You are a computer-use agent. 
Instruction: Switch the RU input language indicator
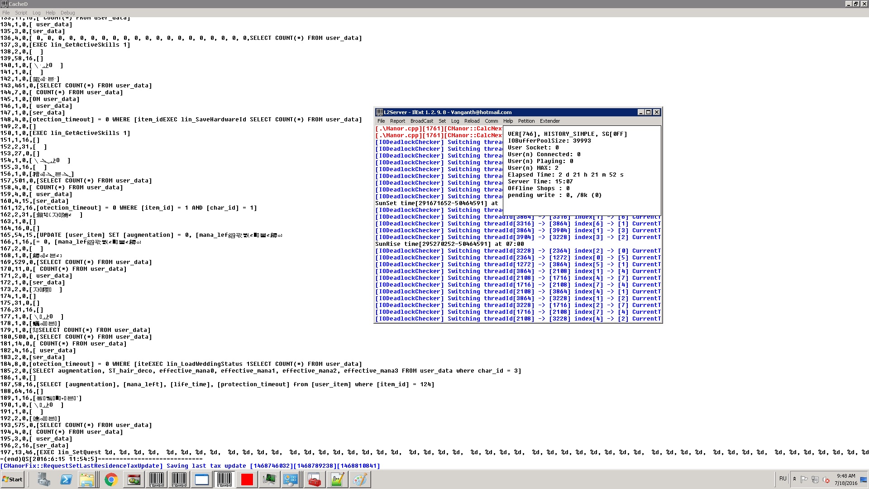point(783,479)
